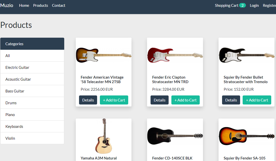Screen dimensions: 276x161
Task: Select the sunburst Squier SA-105 guitar image
Action: coord(246,136)
